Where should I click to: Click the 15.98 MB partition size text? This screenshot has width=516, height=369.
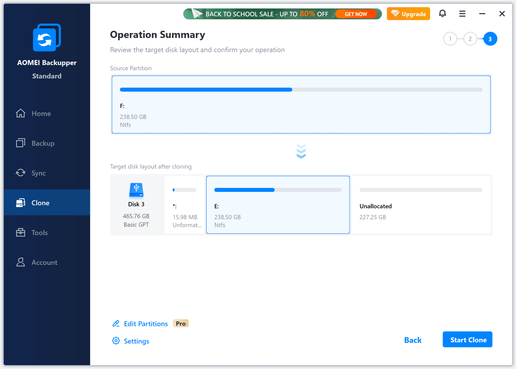tap(185, 217)
